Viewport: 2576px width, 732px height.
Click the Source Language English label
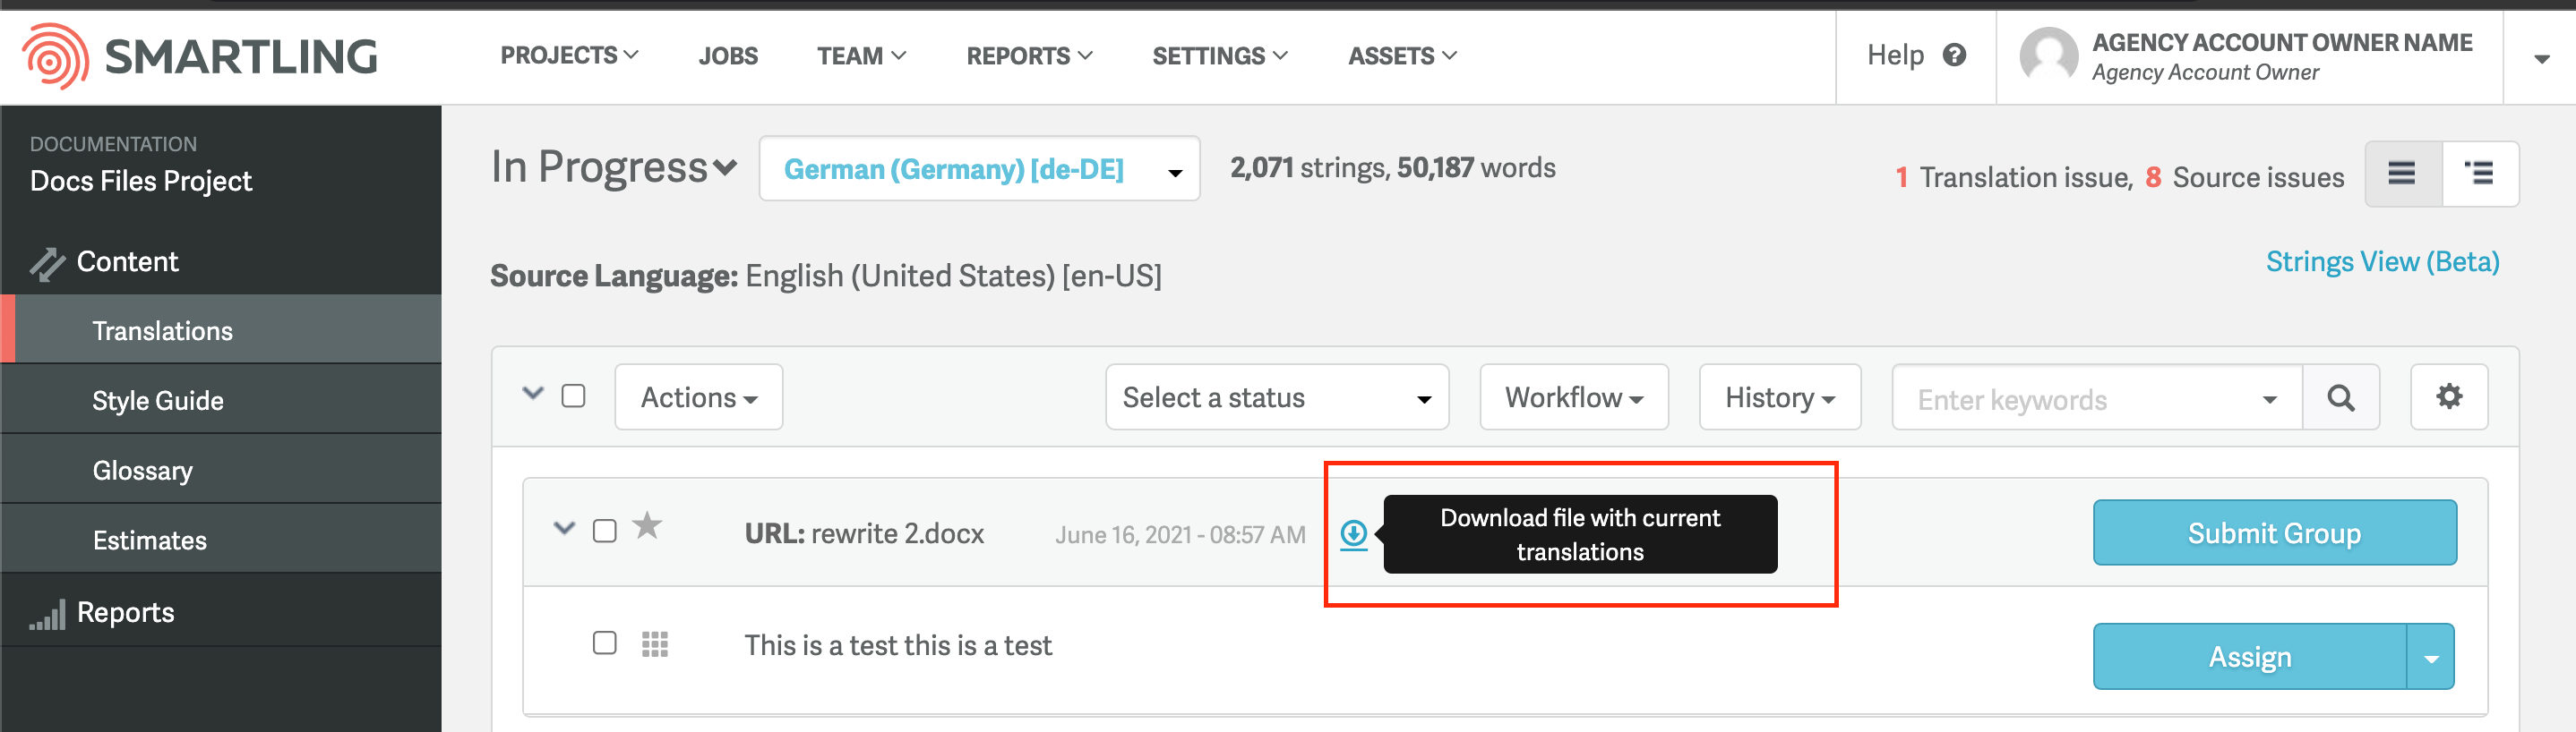[x=826, y=276]
